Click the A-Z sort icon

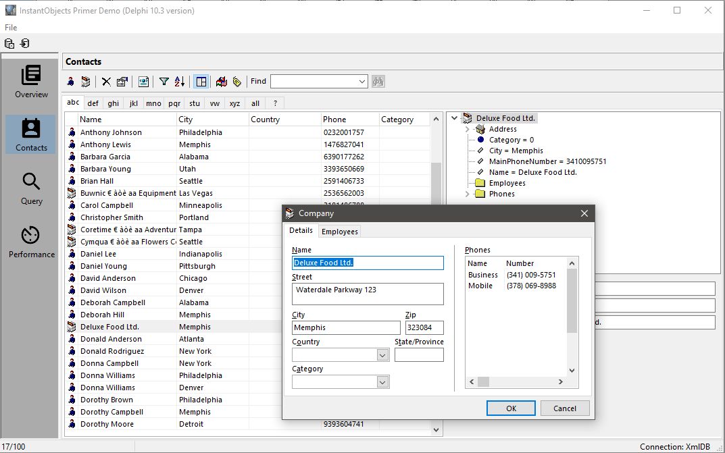[180, 82]
